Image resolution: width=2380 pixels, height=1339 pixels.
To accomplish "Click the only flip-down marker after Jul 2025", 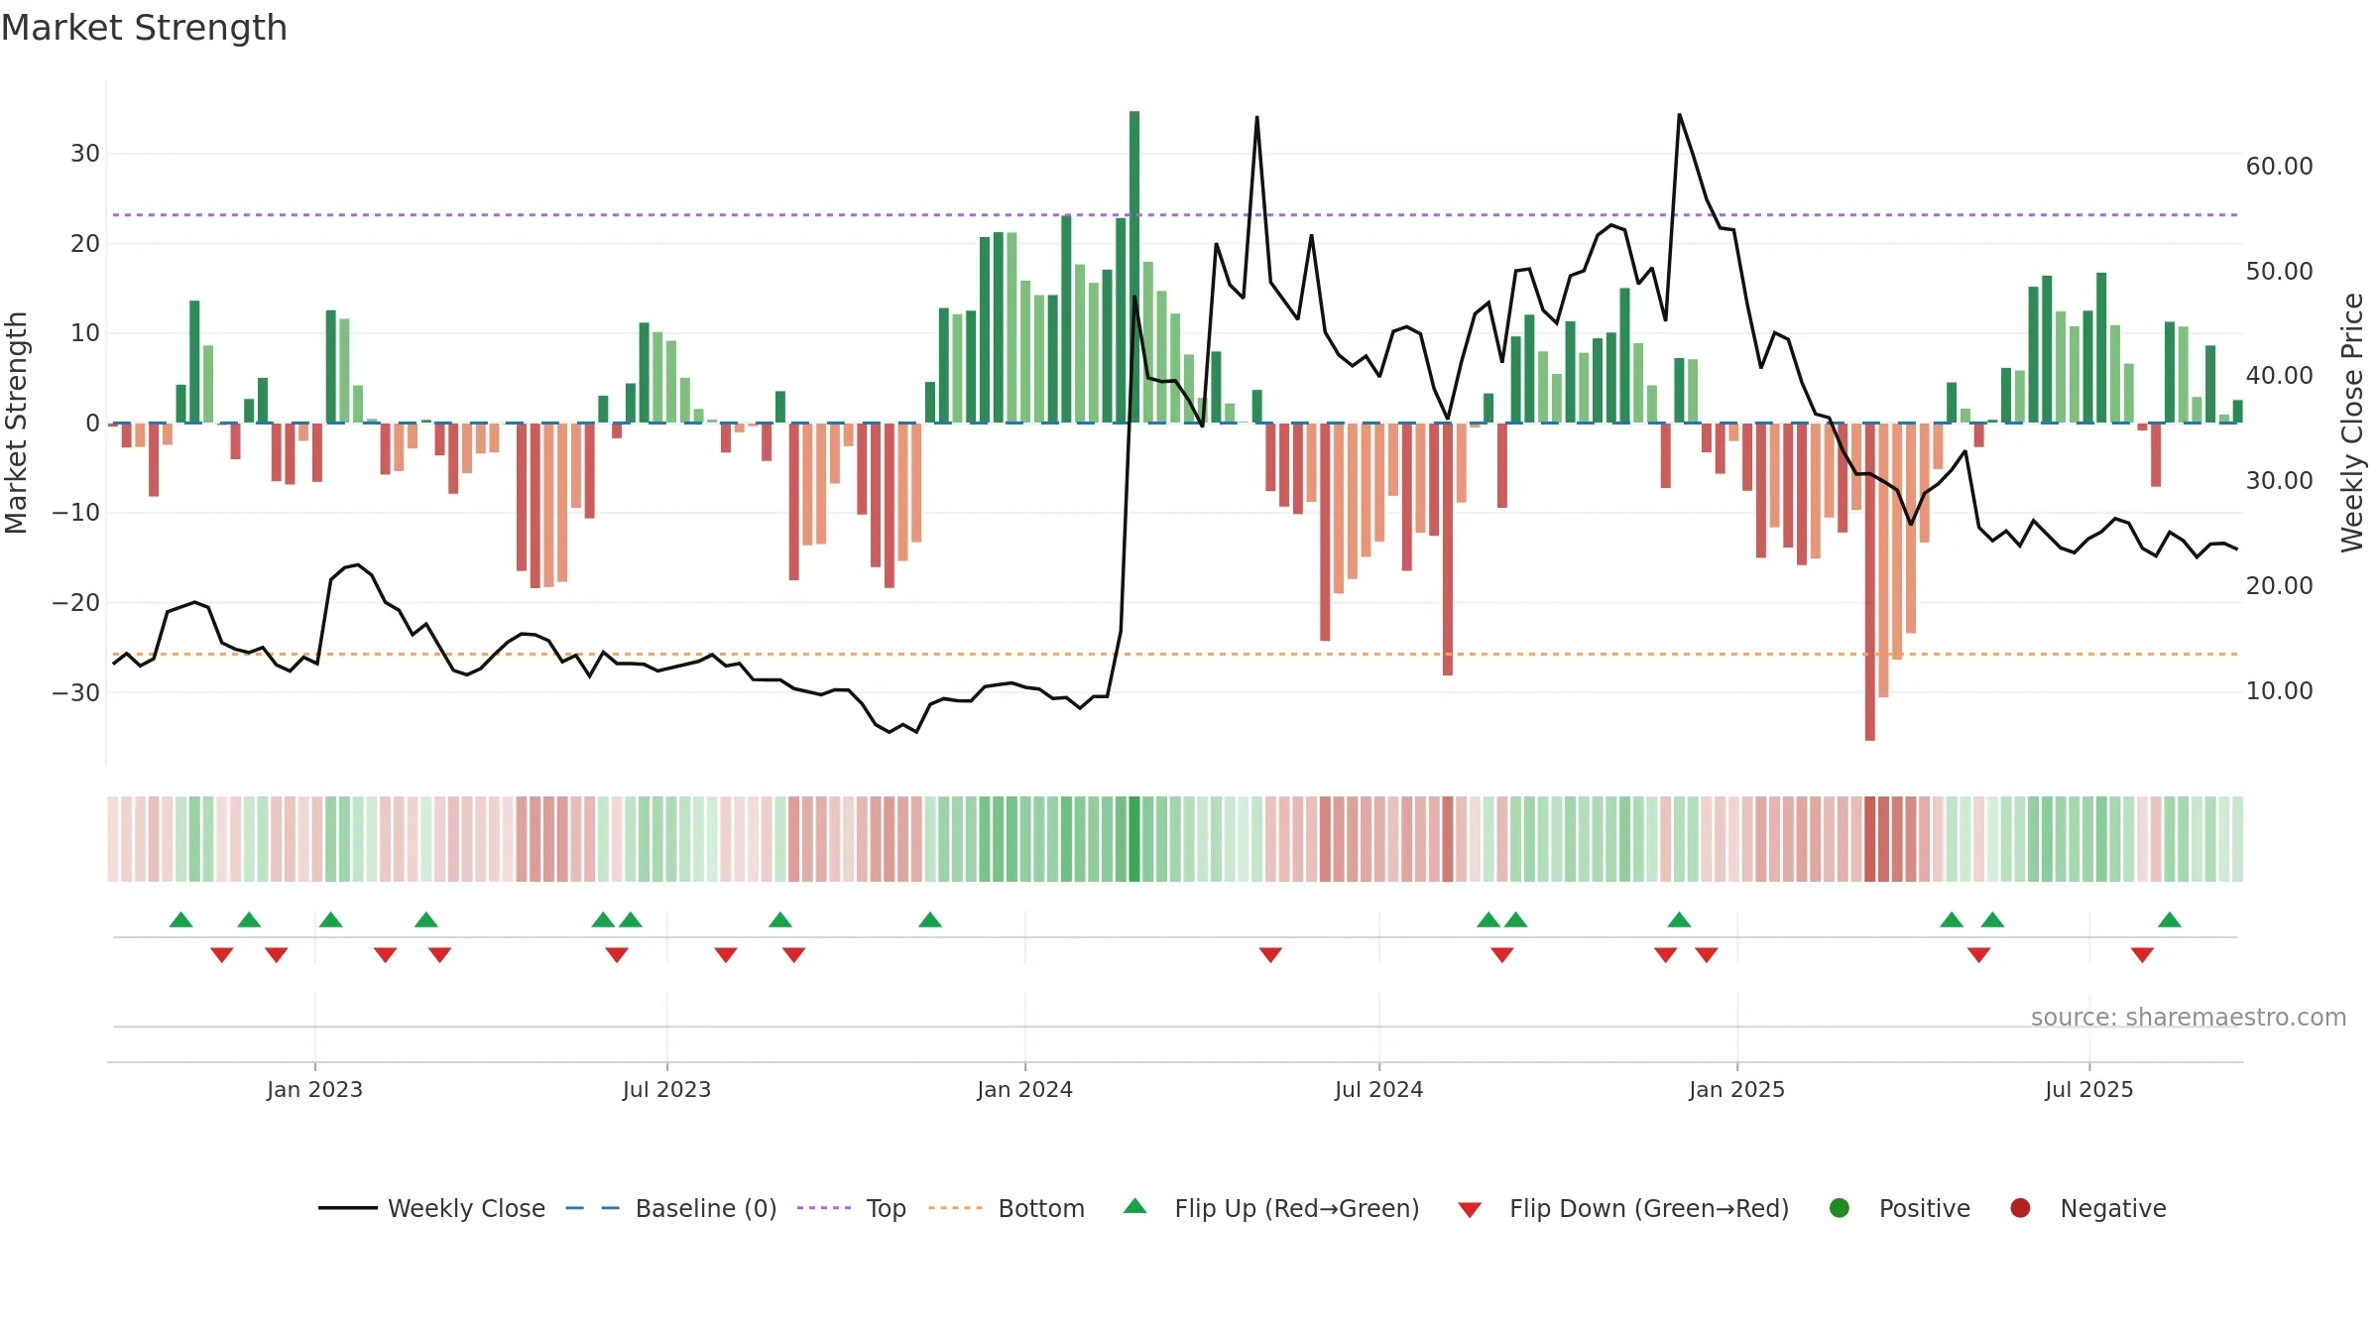I will point(2142,955).
